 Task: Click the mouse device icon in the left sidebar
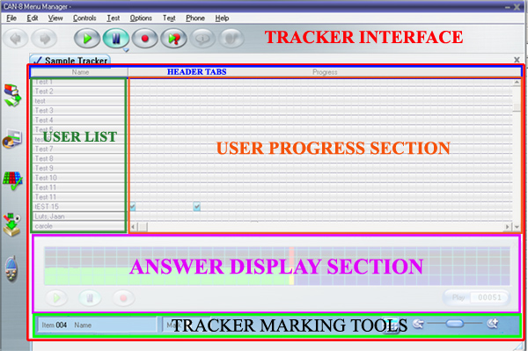(x=11, y=269)
